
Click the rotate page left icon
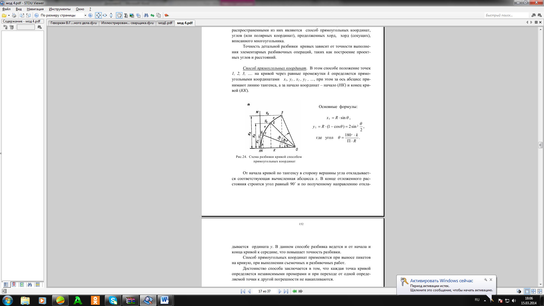[x=22, y=15]
